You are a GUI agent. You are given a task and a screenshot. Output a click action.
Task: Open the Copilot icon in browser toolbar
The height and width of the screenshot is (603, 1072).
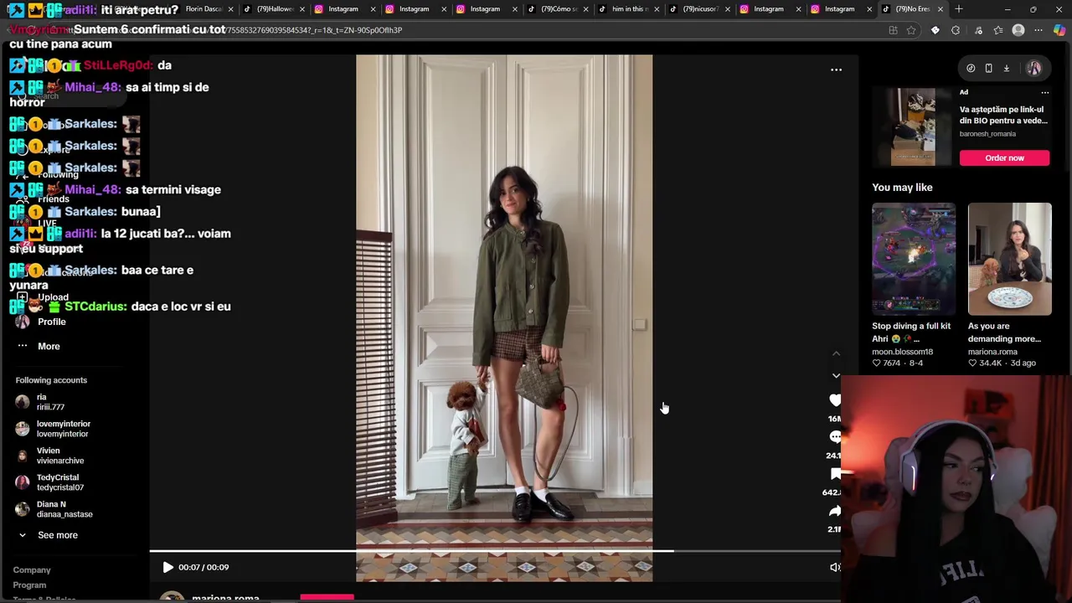pyautogui.click(x=1059, y=30)
